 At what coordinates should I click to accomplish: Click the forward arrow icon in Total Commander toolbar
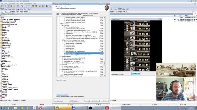pos(29,6)
